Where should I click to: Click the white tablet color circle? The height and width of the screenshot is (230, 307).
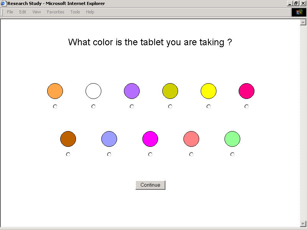click(93, 91)
